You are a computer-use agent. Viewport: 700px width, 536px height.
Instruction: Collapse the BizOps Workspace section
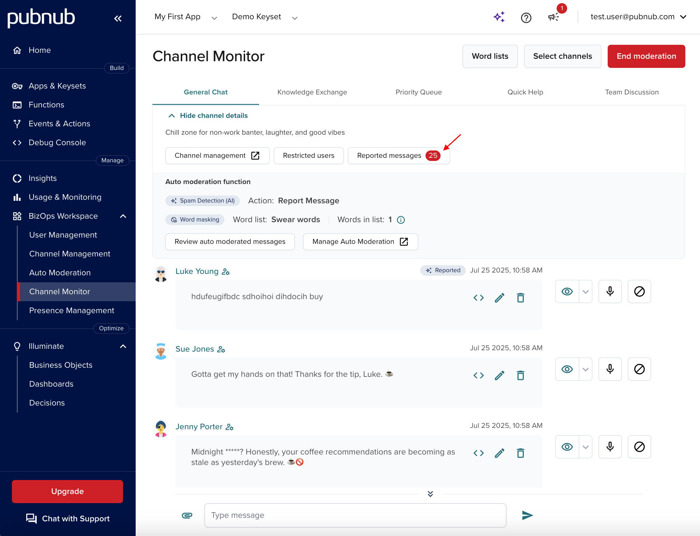pos(123,216)
